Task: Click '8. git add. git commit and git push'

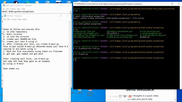Action: [23, 54]
